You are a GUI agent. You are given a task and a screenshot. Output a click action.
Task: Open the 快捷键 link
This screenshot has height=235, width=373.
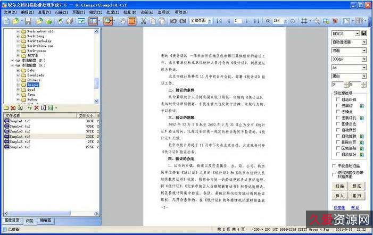[339, 208]
